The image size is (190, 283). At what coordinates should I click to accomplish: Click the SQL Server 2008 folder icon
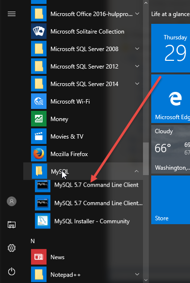click(39, 49)
